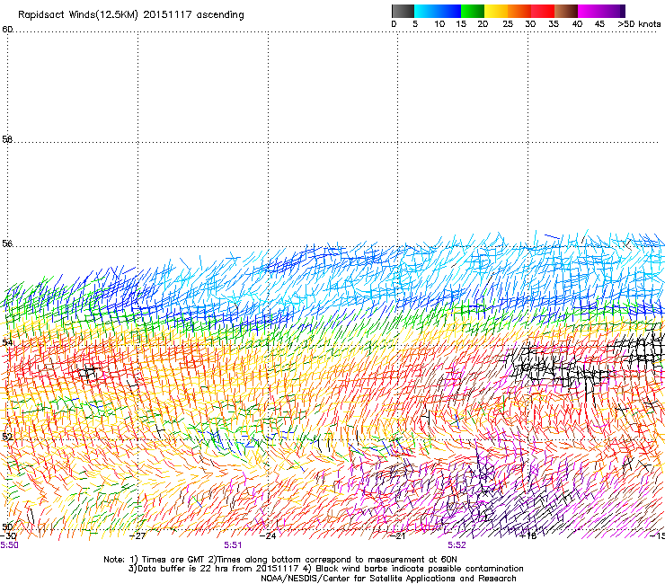The image size is (665, 584).
Task: Click the dark purple 45-50 knots segment
Action: (613, 11)
